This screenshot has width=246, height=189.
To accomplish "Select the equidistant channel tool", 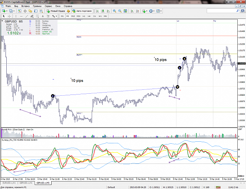I will coord(32,16).
